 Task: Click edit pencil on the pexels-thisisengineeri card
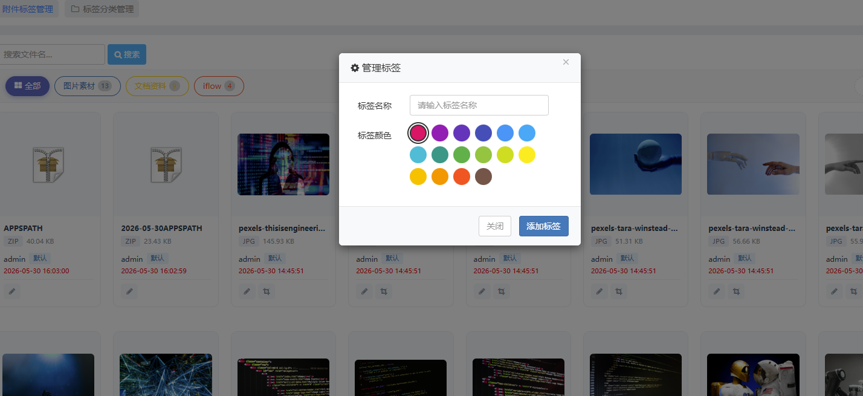[x=247, y=291]
